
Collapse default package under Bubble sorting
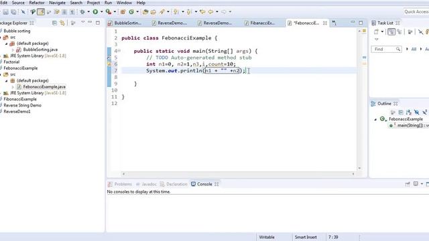click(x=6, y=44)
